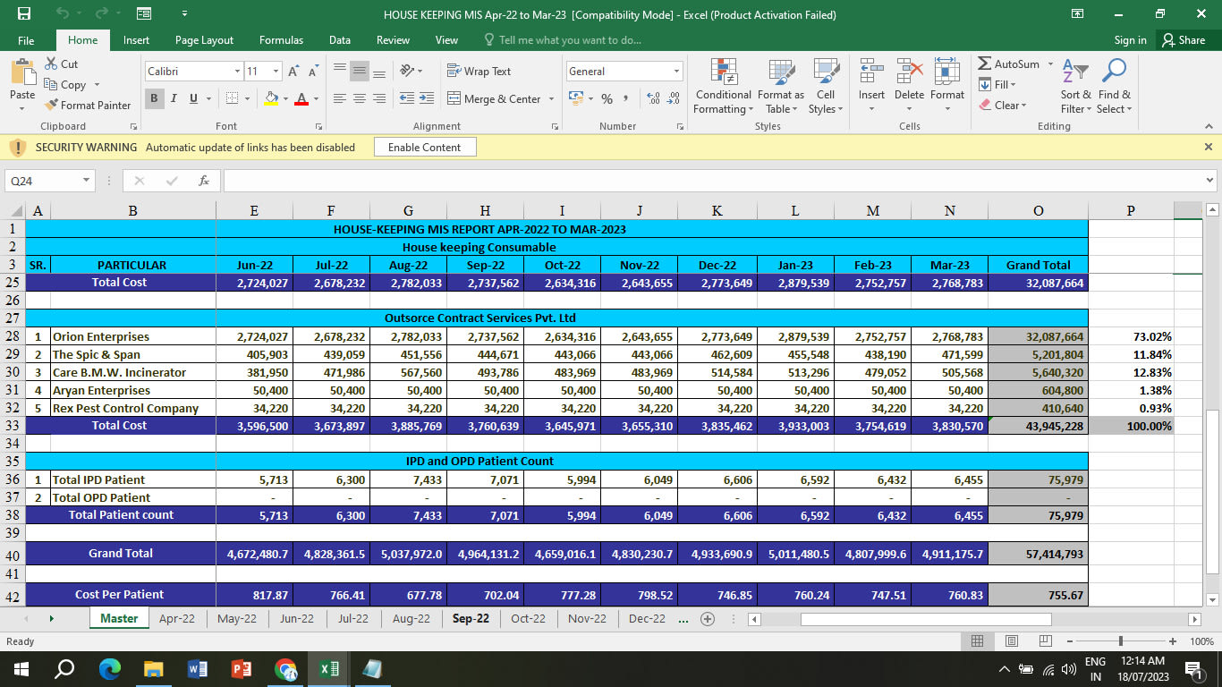
Task: Increase font size with large A icon
Action: (x=293, y=72)
